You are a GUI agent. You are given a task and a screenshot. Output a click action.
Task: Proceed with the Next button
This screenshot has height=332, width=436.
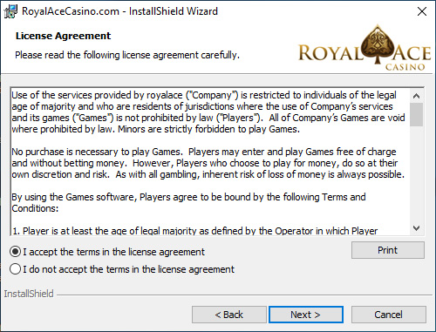[306, 315]
